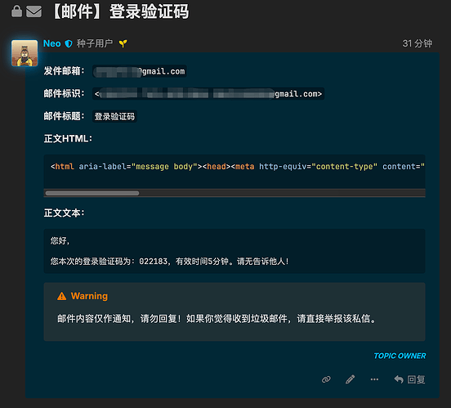The image size is (451, 408).
Task: Click the lock icon beside the topic title
Action: click(16, 11)
